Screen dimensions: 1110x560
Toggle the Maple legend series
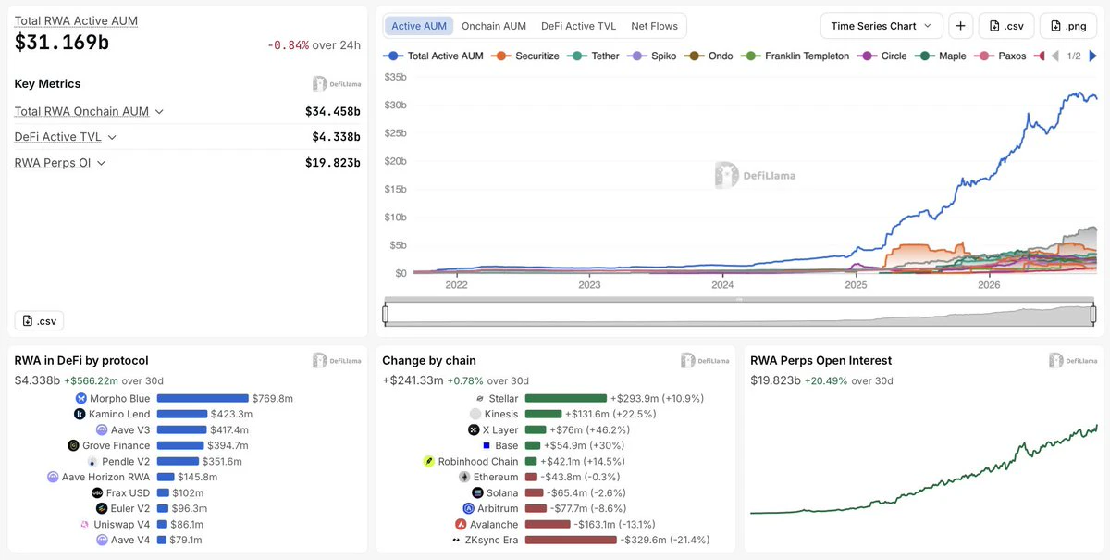(x=941, y=56)
